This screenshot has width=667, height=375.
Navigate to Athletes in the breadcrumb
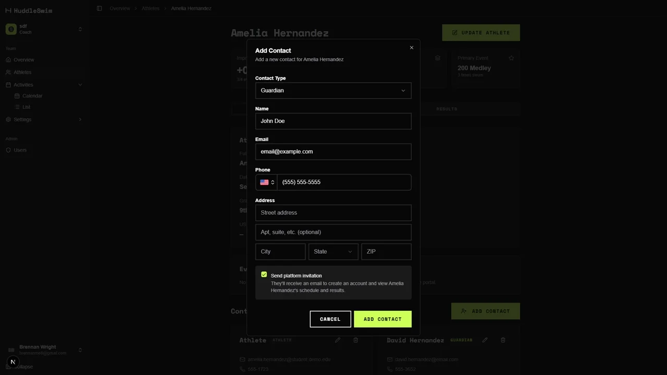point(151,8)
